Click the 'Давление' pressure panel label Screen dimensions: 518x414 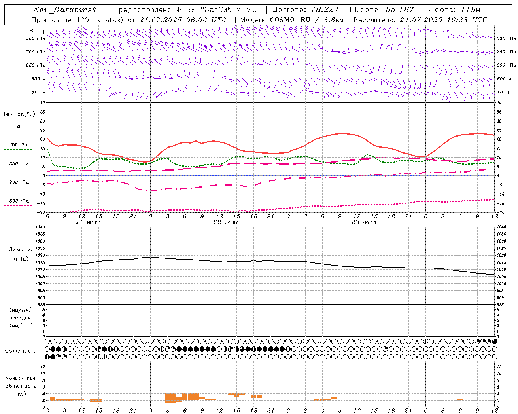pos(21,250)
